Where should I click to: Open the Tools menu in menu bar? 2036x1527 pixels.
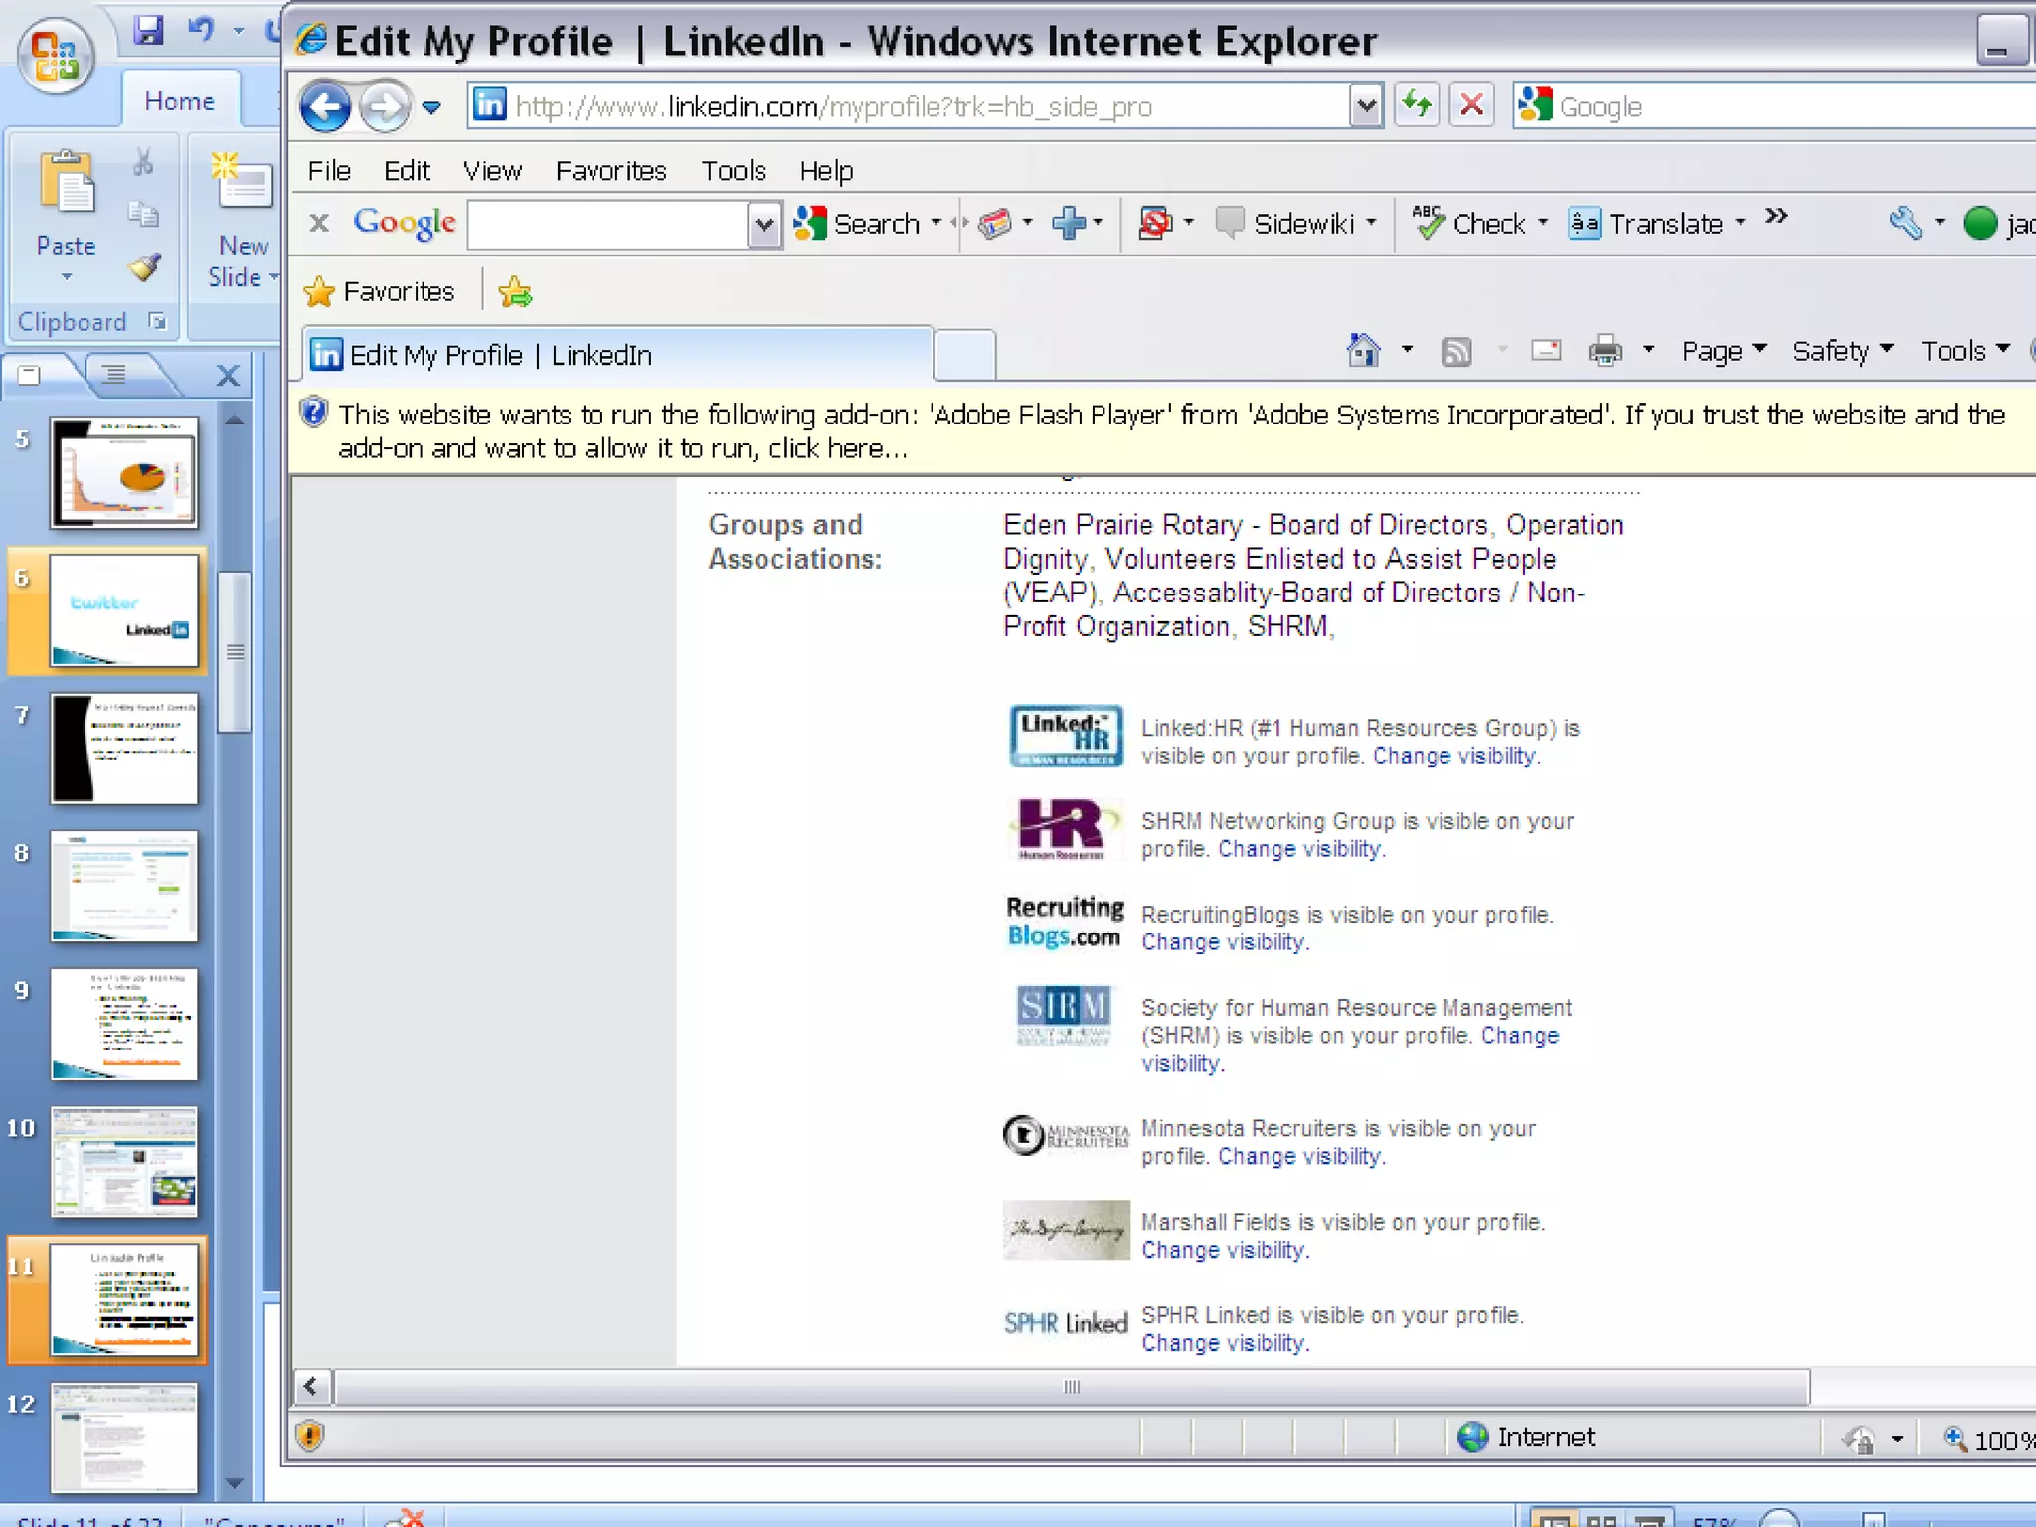[x=733, y=171]
